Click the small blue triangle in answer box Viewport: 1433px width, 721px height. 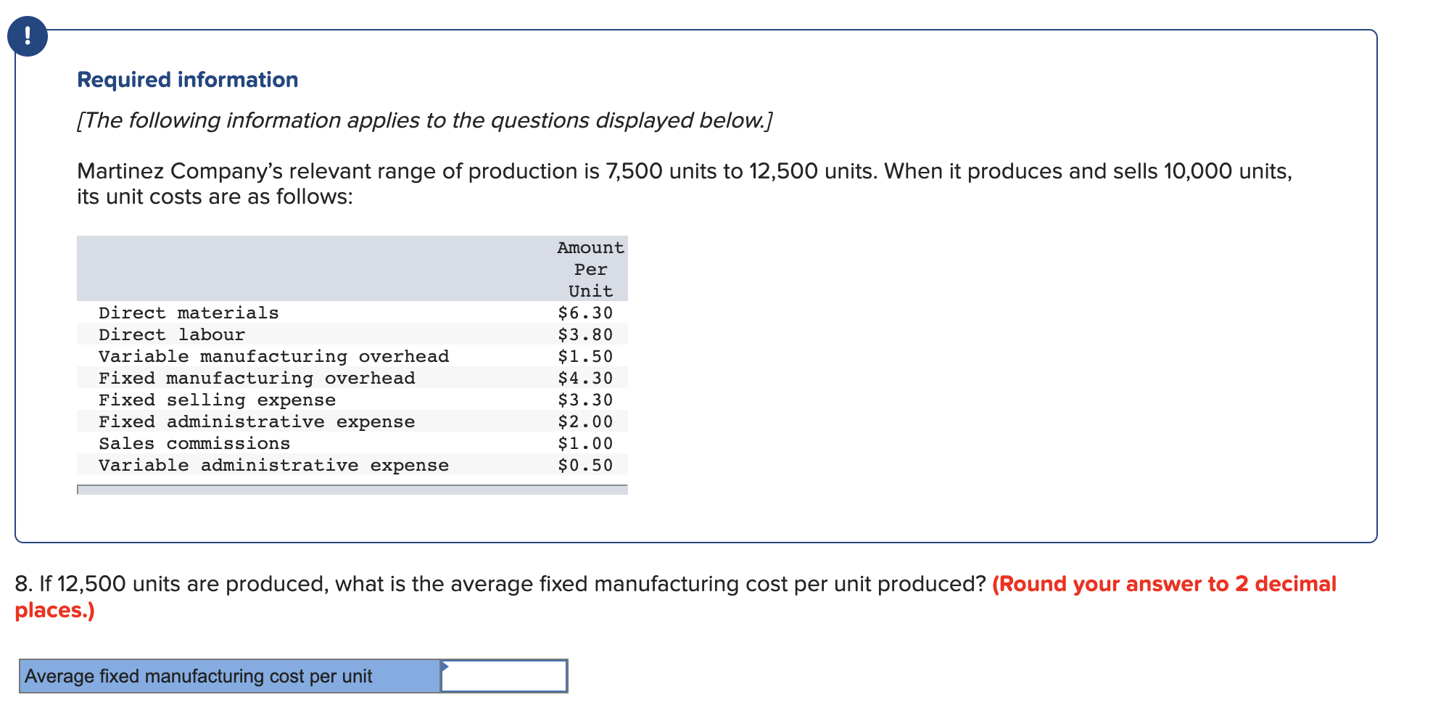(445, 667)
